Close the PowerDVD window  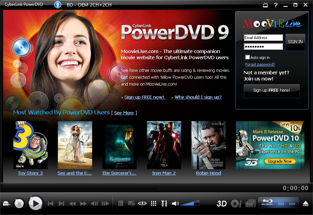(x=305, y=4)
